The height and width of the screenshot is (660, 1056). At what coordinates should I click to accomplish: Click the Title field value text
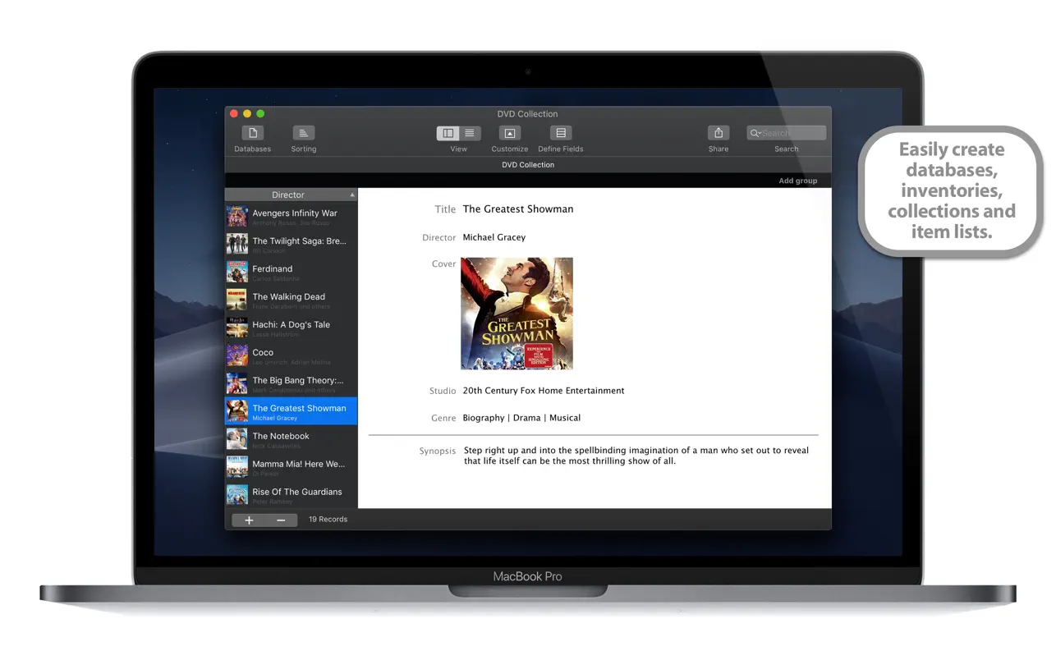coord(518,209)
